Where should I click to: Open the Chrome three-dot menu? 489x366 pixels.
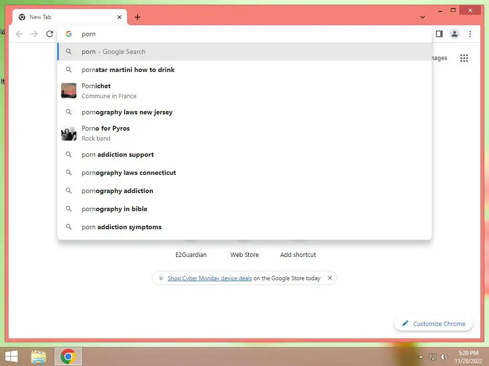pyautogui.click(x=470, y=34)
